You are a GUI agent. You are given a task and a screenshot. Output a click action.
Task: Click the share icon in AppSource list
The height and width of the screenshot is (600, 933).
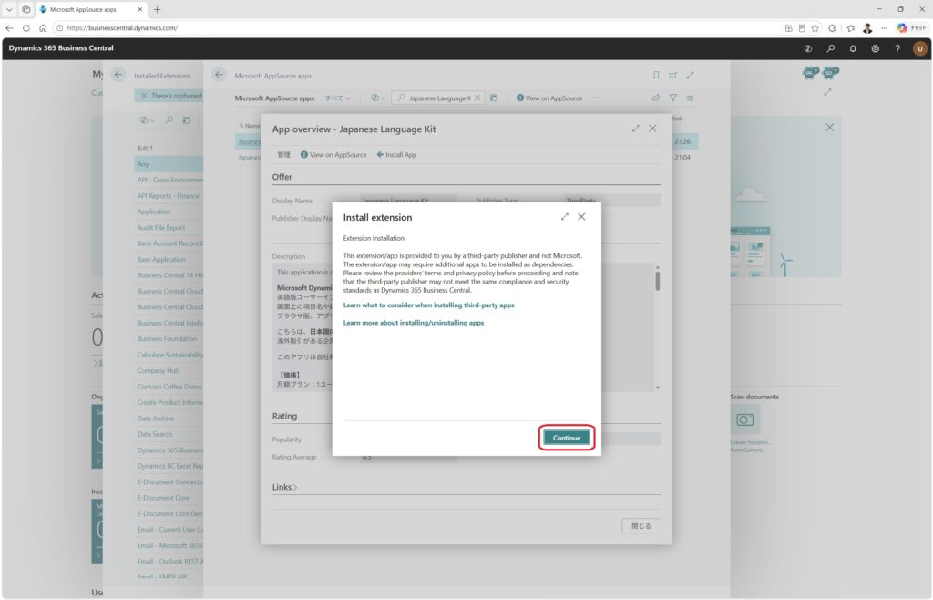pyautogui.click(x=656, y=98)
